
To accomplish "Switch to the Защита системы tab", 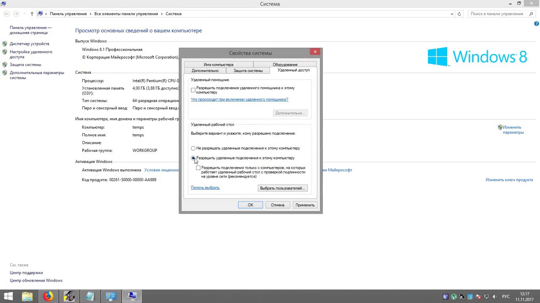I will pyautogui.click(x=248, y=71).
